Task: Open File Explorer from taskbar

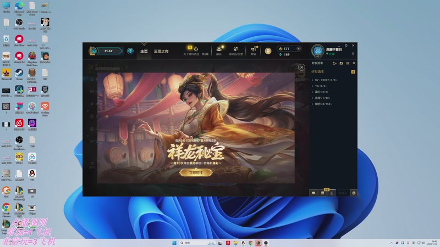Action: 235,243
